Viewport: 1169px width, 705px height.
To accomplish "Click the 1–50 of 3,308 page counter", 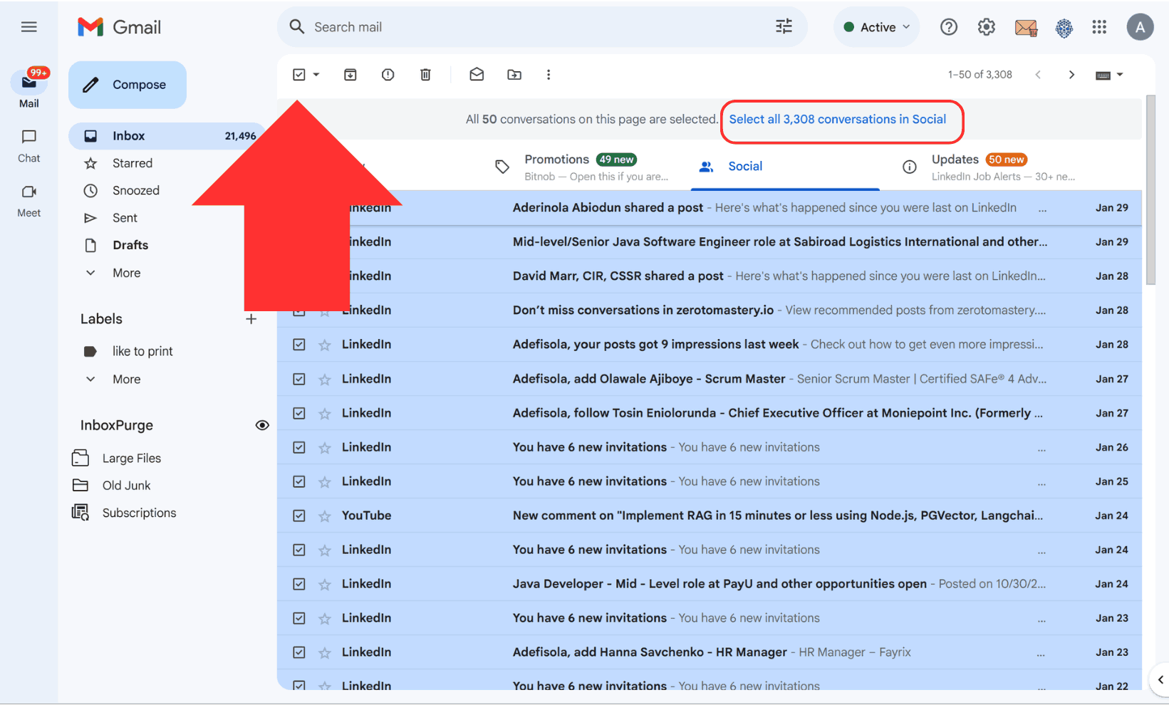I will pos(980,75).
